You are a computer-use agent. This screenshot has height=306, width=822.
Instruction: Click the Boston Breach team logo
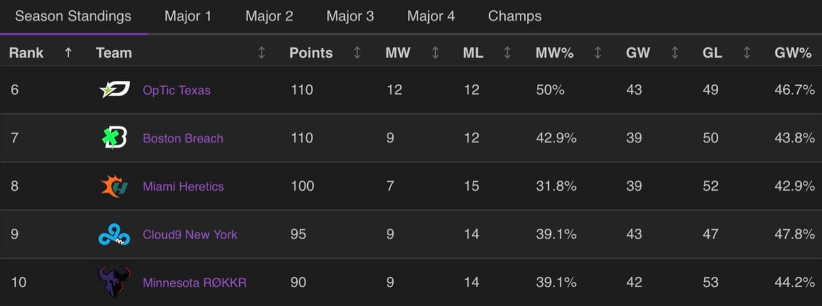(115, 138)
